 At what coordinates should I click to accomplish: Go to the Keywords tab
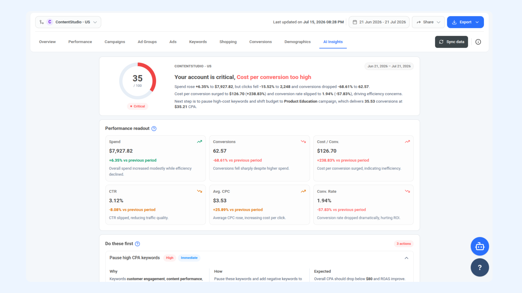(x=198, y=42)
